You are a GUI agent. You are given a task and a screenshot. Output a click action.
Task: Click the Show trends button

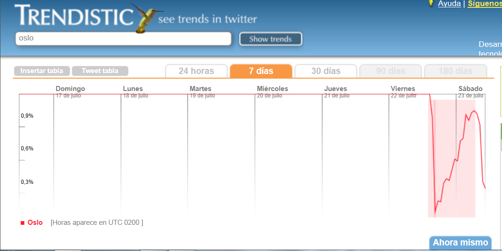click(x=271, y=39)
